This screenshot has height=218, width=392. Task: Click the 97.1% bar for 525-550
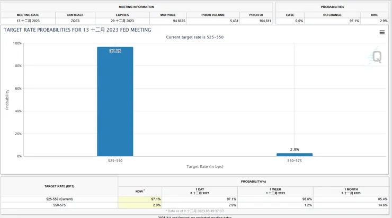click(115, 101)
